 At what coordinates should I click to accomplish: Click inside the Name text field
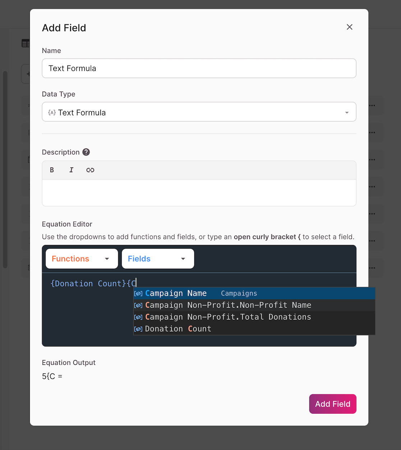[199, 68]
